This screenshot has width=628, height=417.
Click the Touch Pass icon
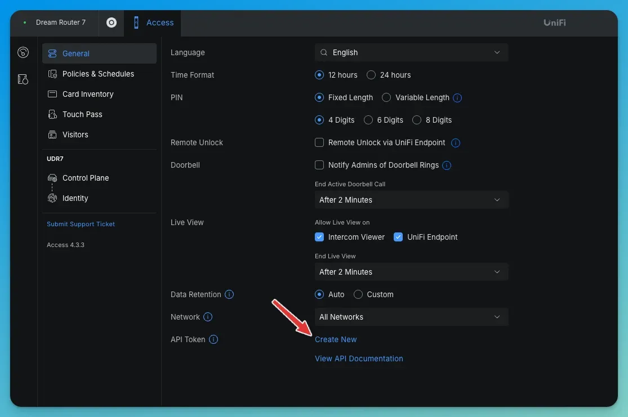coord(52,114)
